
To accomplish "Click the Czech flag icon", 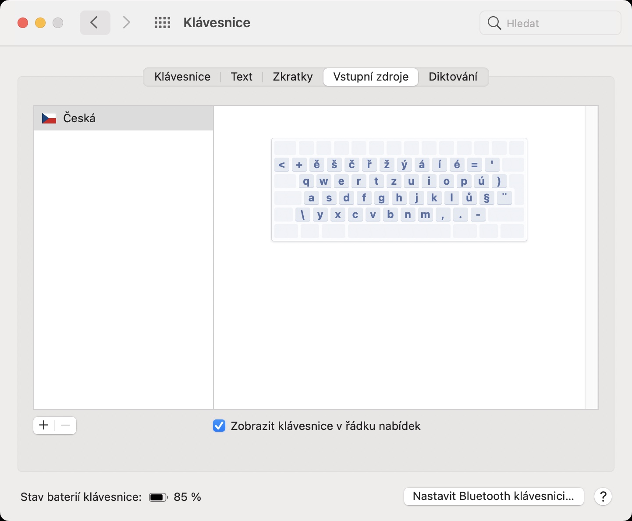I will tap(49, 118).
